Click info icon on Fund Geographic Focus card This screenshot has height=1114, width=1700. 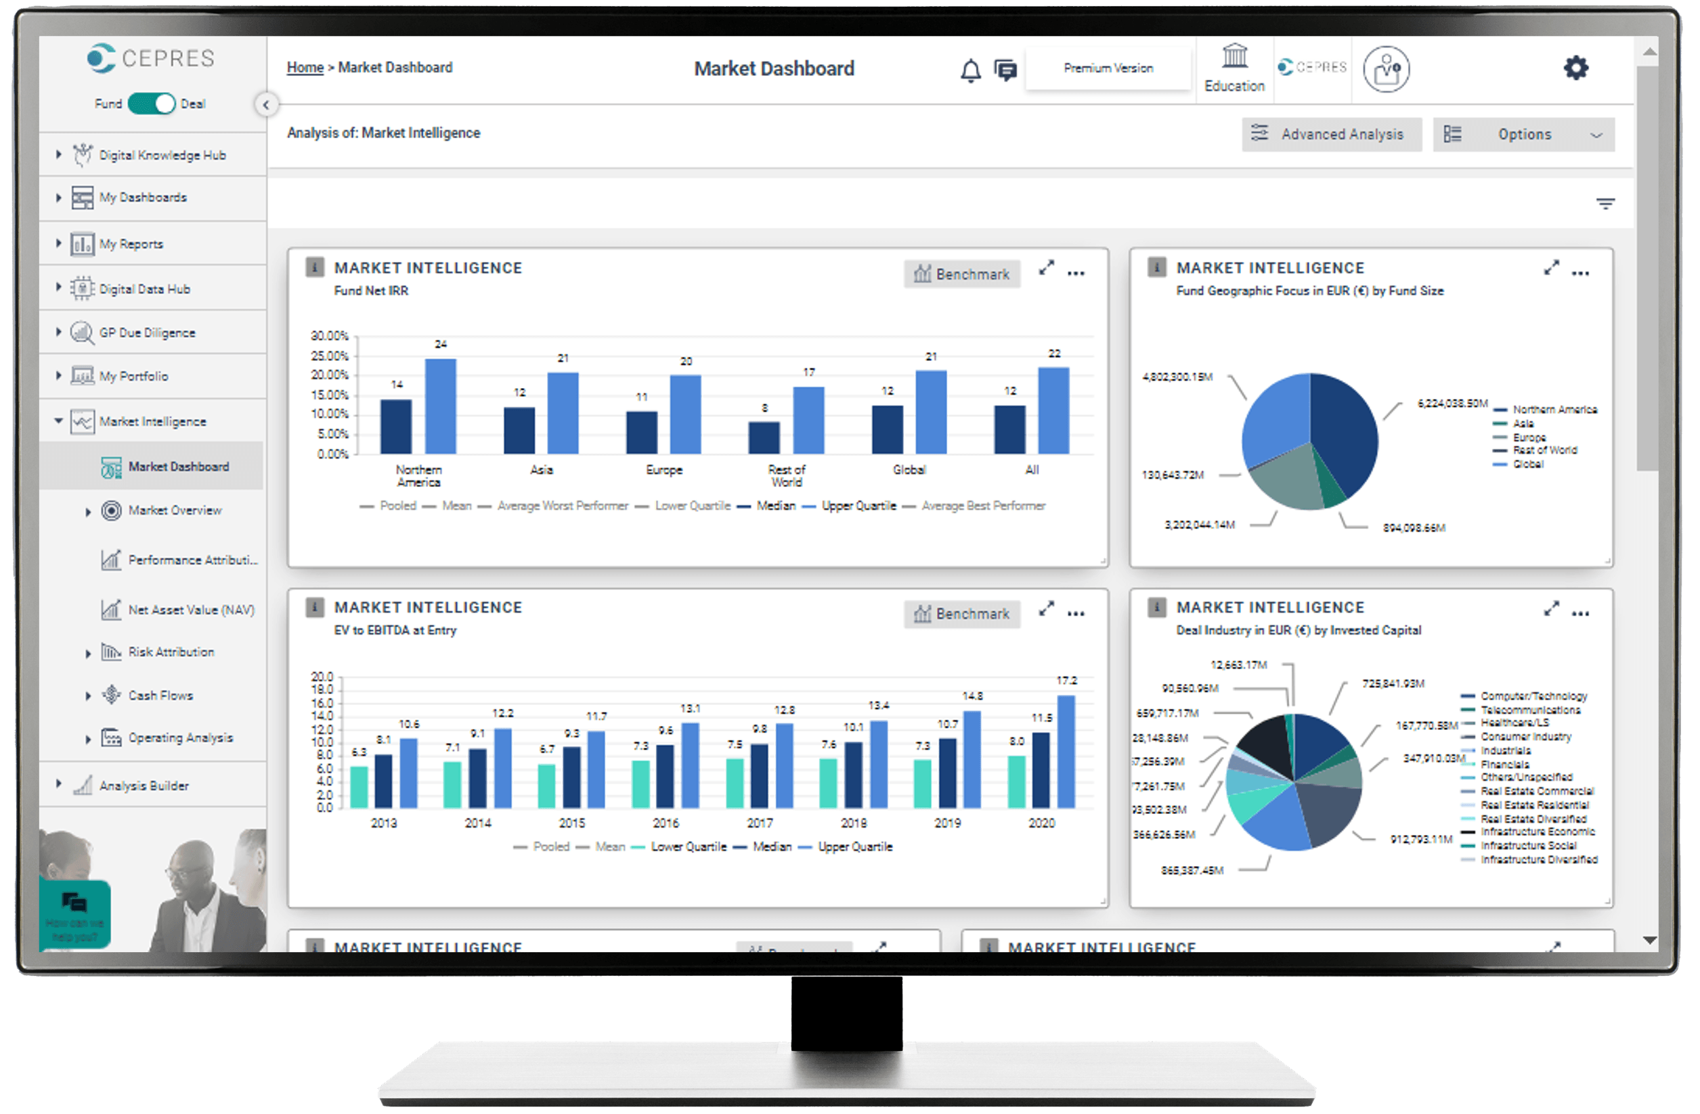pos(1157,267)
